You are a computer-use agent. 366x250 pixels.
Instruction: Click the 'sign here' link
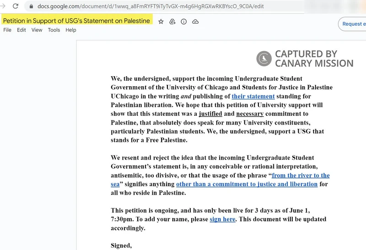click(222, 219)
